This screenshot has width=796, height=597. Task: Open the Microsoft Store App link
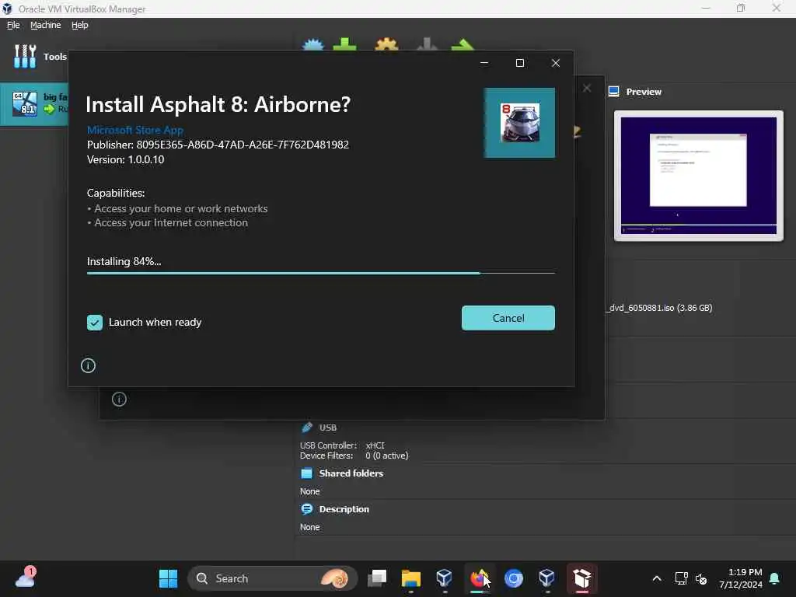(x=135, y=130)
